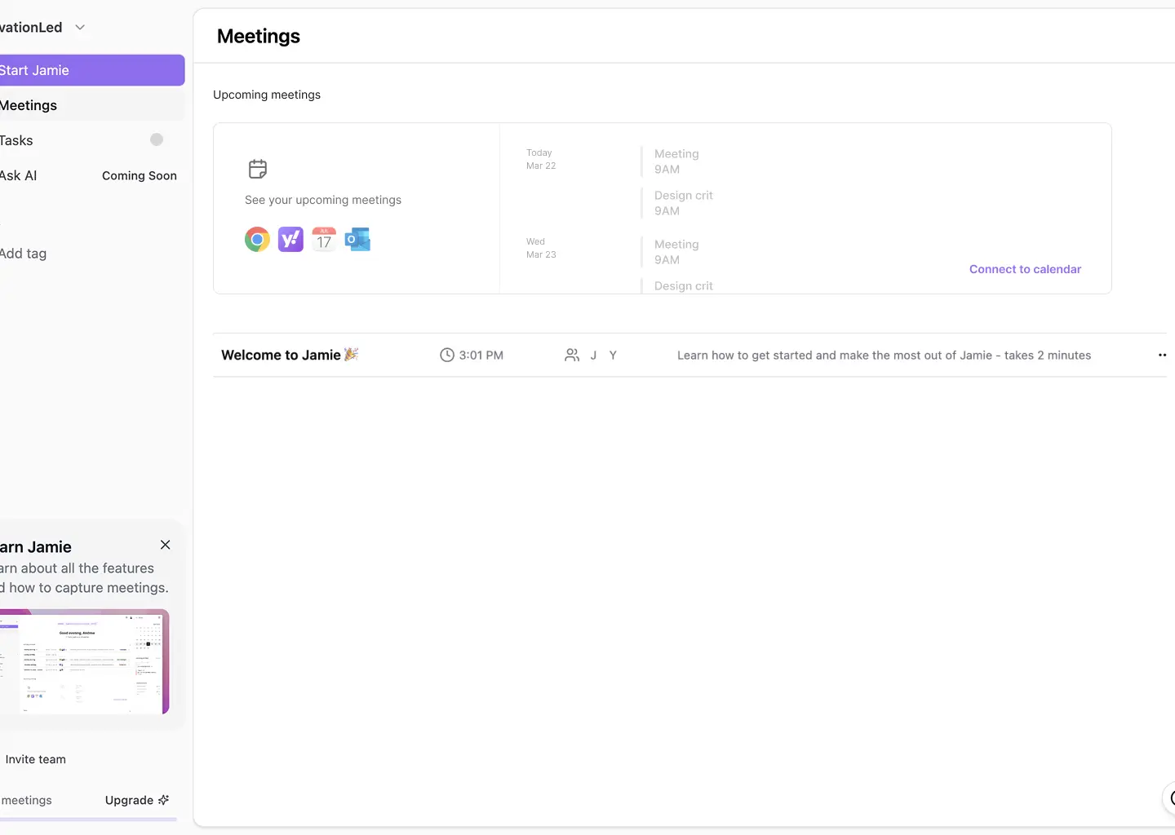This screenshot has width=1175, height=835.
Task: Click the Yahoo calendar integration icon
Action: 290,239
